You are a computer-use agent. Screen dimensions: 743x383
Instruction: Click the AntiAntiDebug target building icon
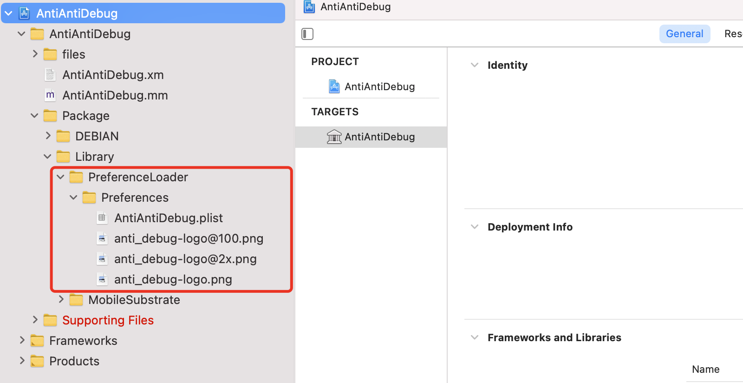tap(334, 137)
